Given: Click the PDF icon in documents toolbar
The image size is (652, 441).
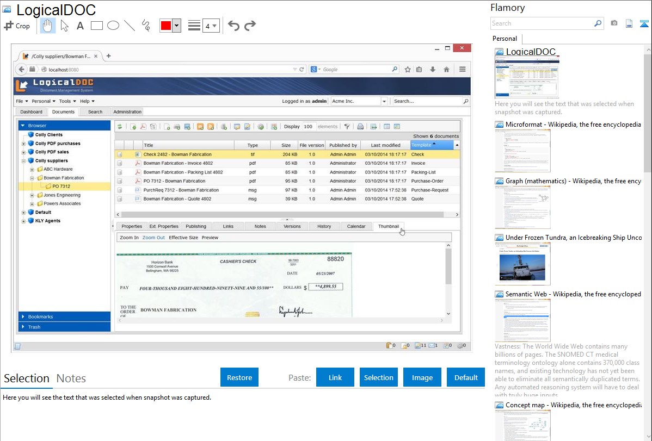Looking at the screenshot, I should [x=143, y=127].
